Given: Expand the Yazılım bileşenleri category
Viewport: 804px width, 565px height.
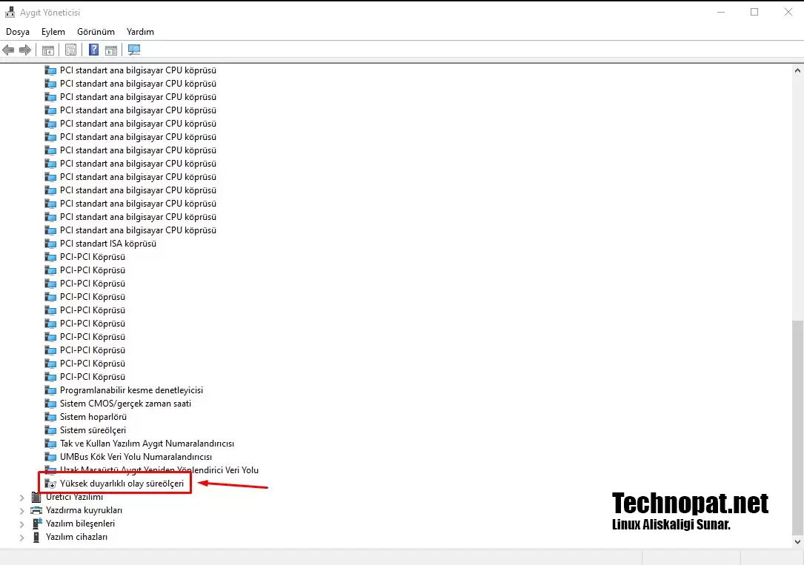Looking at the screenshot, I should [x=21, y=524].
